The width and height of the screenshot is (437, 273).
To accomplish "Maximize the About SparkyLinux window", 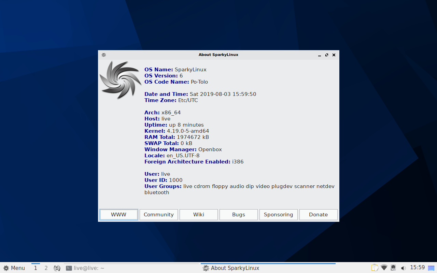I will tap(327, 55).
